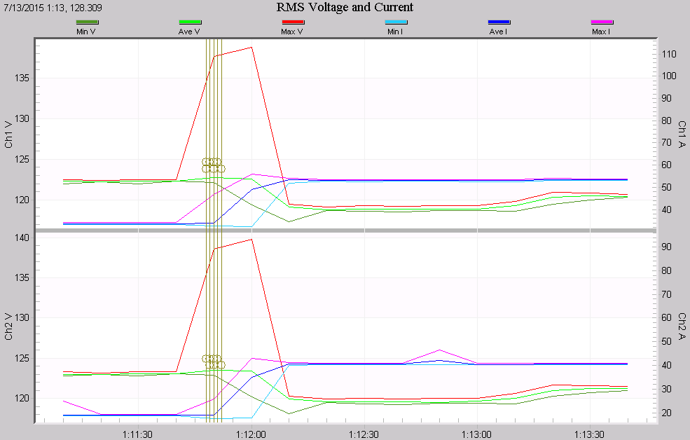Open the Min I legend label

click(x=394, y=32)
